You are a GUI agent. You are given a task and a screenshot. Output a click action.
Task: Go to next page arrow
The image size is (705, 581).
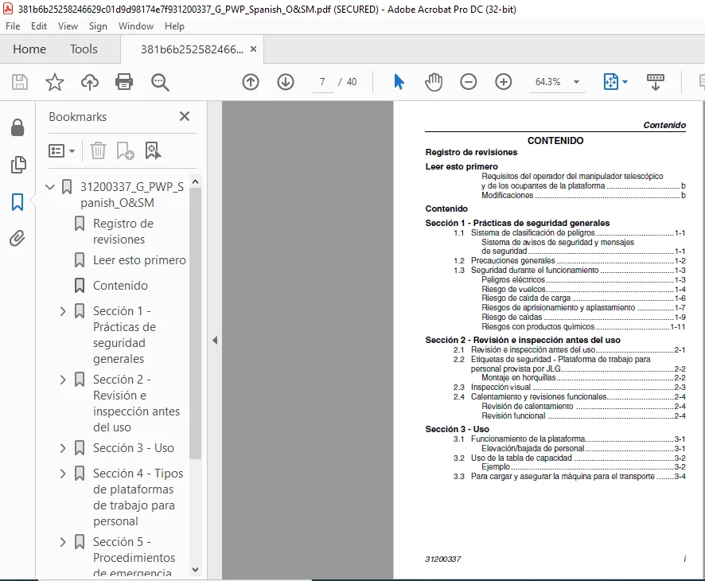click(x=286, y=82)
